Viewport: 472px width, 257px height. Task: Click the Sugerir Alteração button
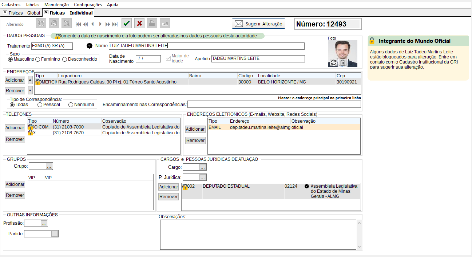point(258,24)
